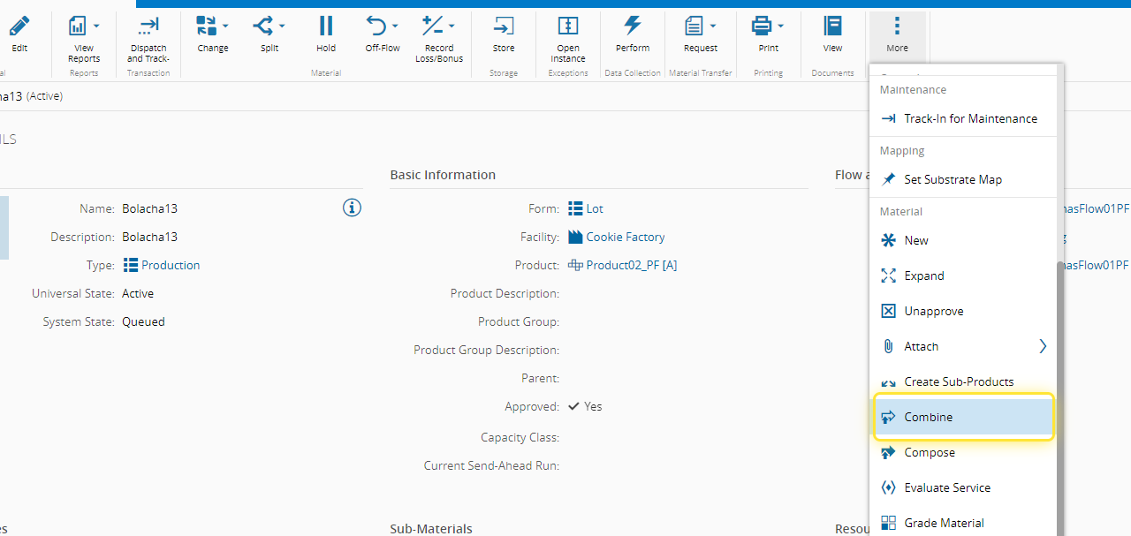The height and width of the screenshot is (536, 1131).
Task: Open the Cookie Factory facility link
Action: pyautogui.click(x=625, y=237)
